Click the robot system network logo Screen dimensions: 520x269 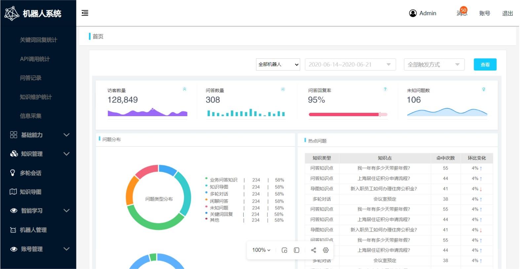pyautogui.click(x=12, y=13)
